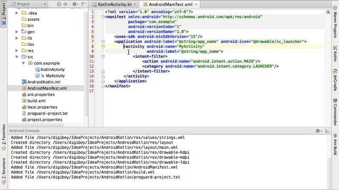Click the AndroidKotlin.iml module icon
The image size is (339, 190).
click(x=24, y=82)
